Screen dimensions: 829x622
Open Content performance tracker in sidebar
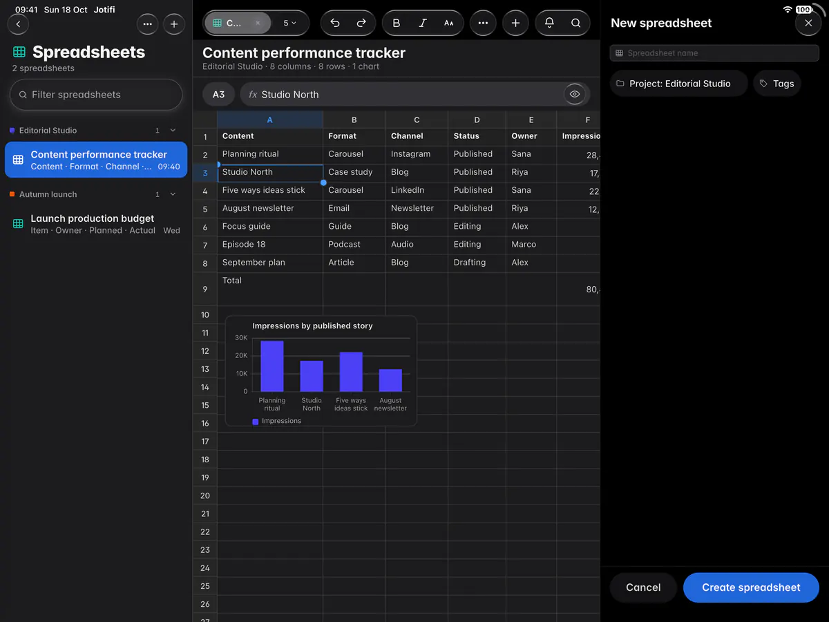pos(96,160)
